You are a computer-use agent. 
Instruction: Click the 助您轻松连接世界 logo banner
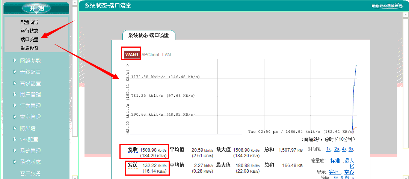[388, 6]
